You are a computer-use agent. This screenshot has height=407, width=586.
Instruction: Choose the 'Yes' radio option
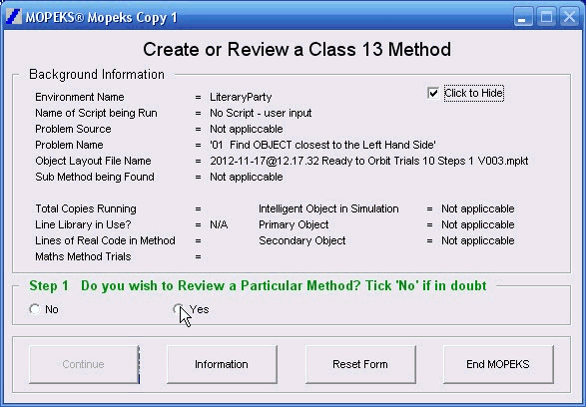[178, 309]
